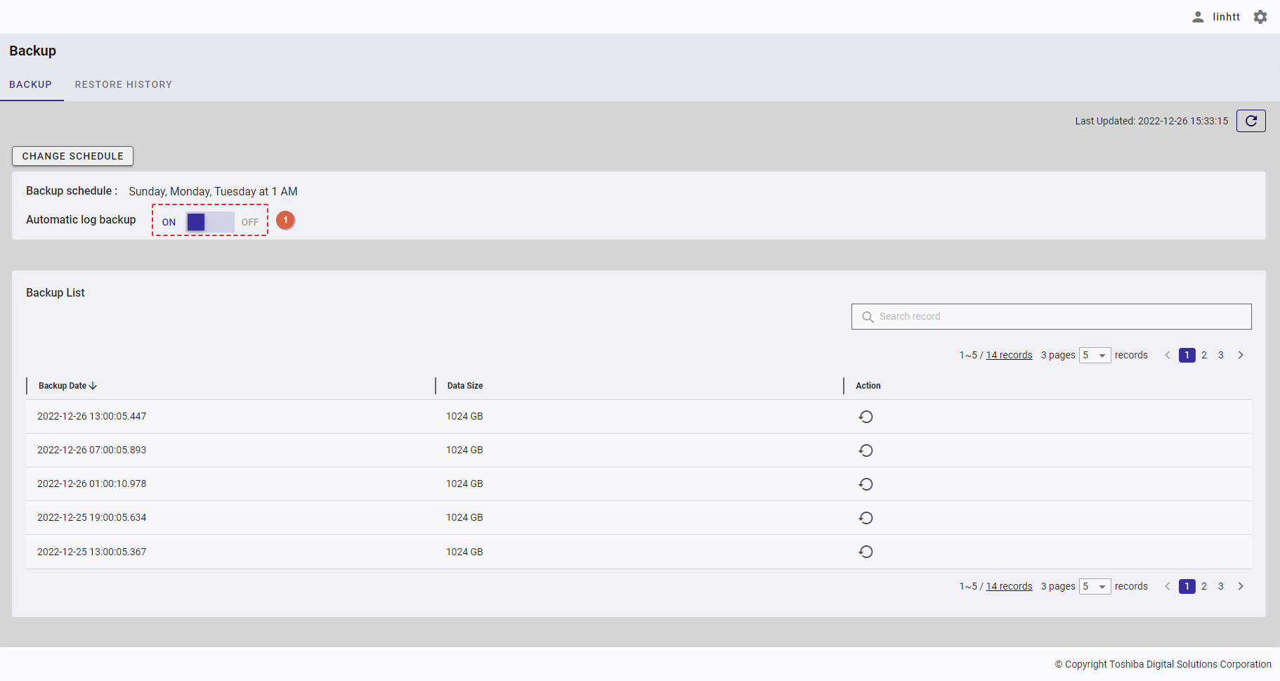This screenshot has height=681, width=1280.
Task: Select the Backup tab
Action: [x=30, y=84]
